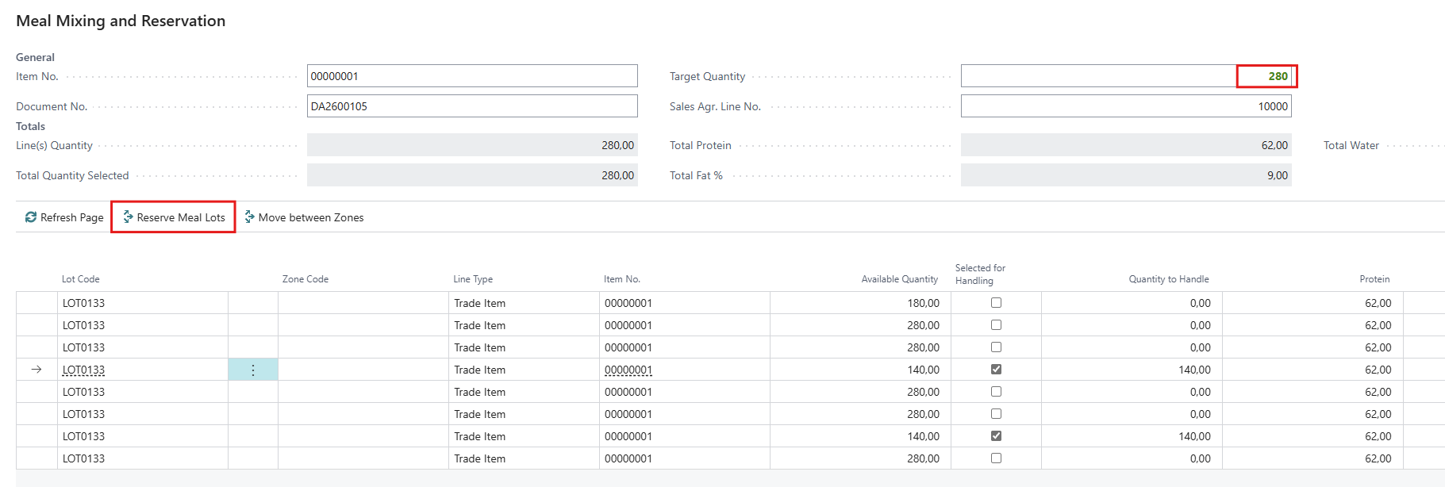Click the Line Type column header

pos(473,279)
